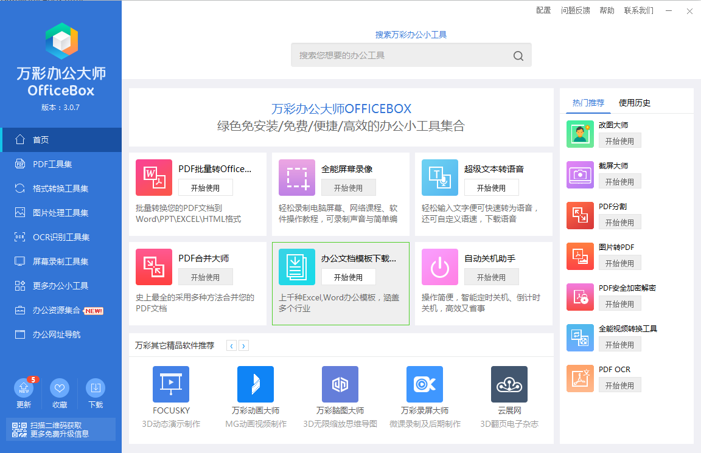The width and height of the screenshot is (701, 453).
Task: Click the 图片转PDF icon
Action: [580, 257]
